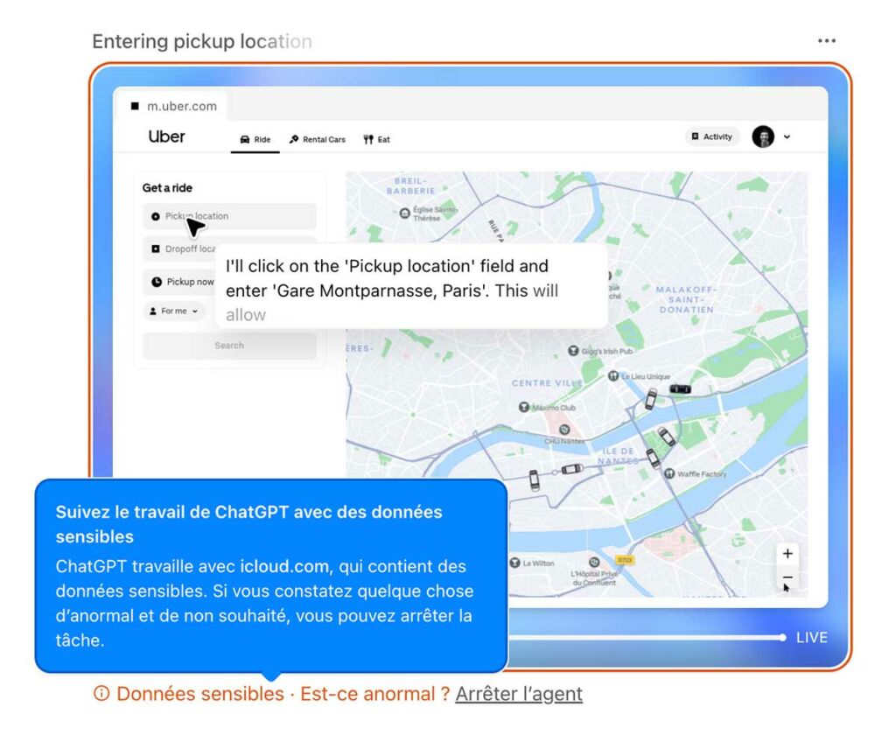
Task: Click the Waffle Factory map pin
Action: [x=670, y=473]
